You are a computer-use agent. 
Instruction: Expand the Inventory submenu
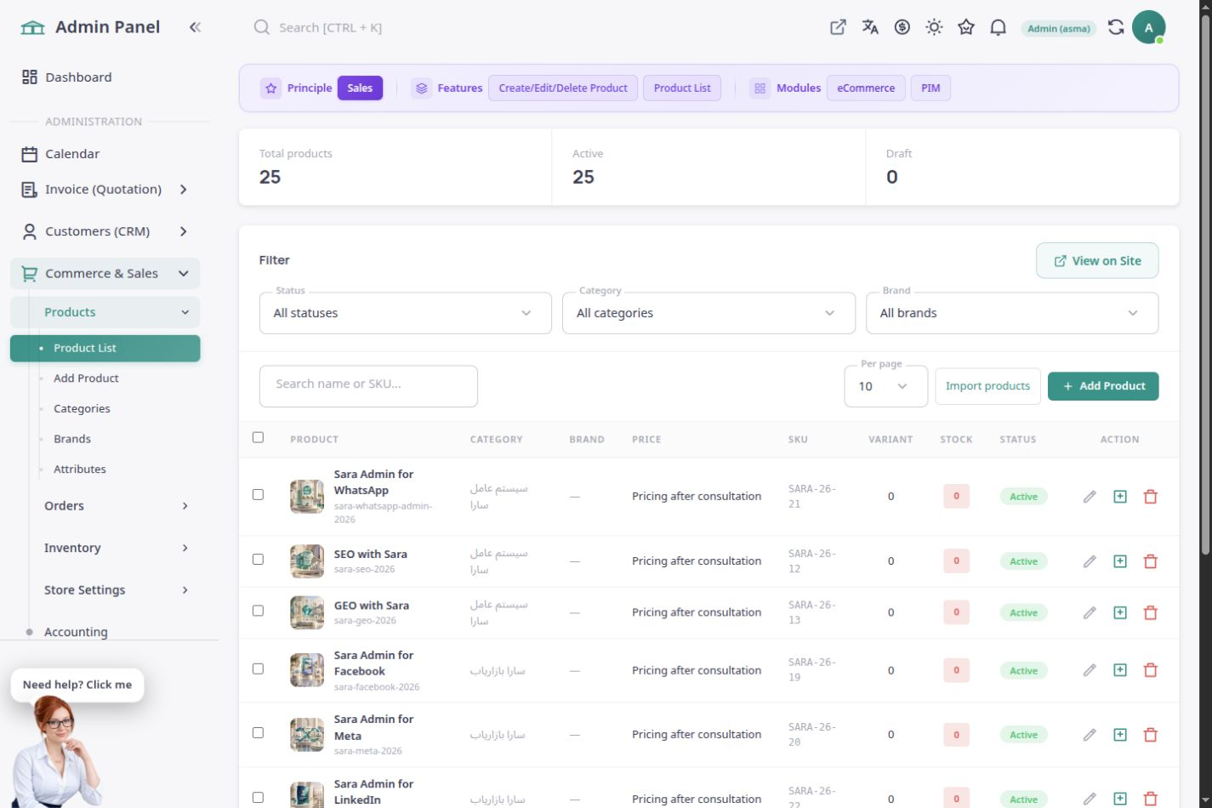click(x=114, y=548)
